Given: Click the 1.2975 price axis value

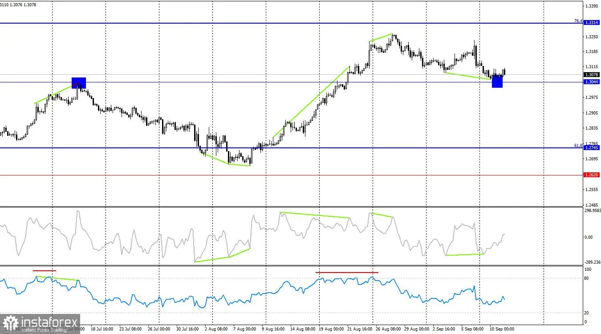Looking at the screenshot, I should [x=593, y=98].
